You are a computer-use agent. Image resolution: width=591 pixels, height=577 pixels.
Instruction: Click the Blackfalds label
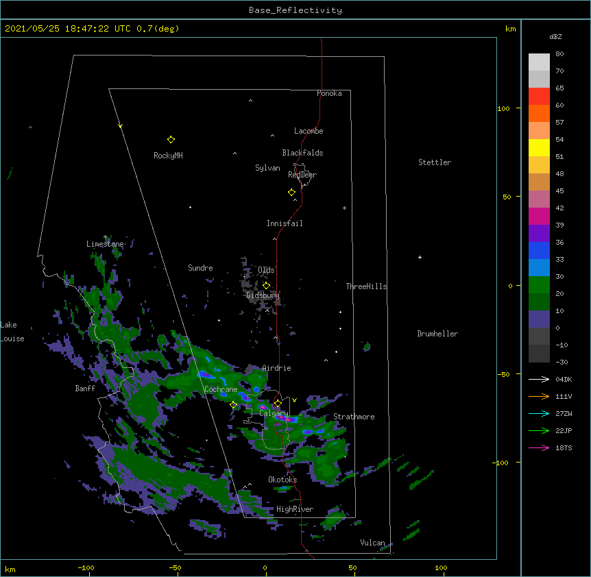click(302, 153)
